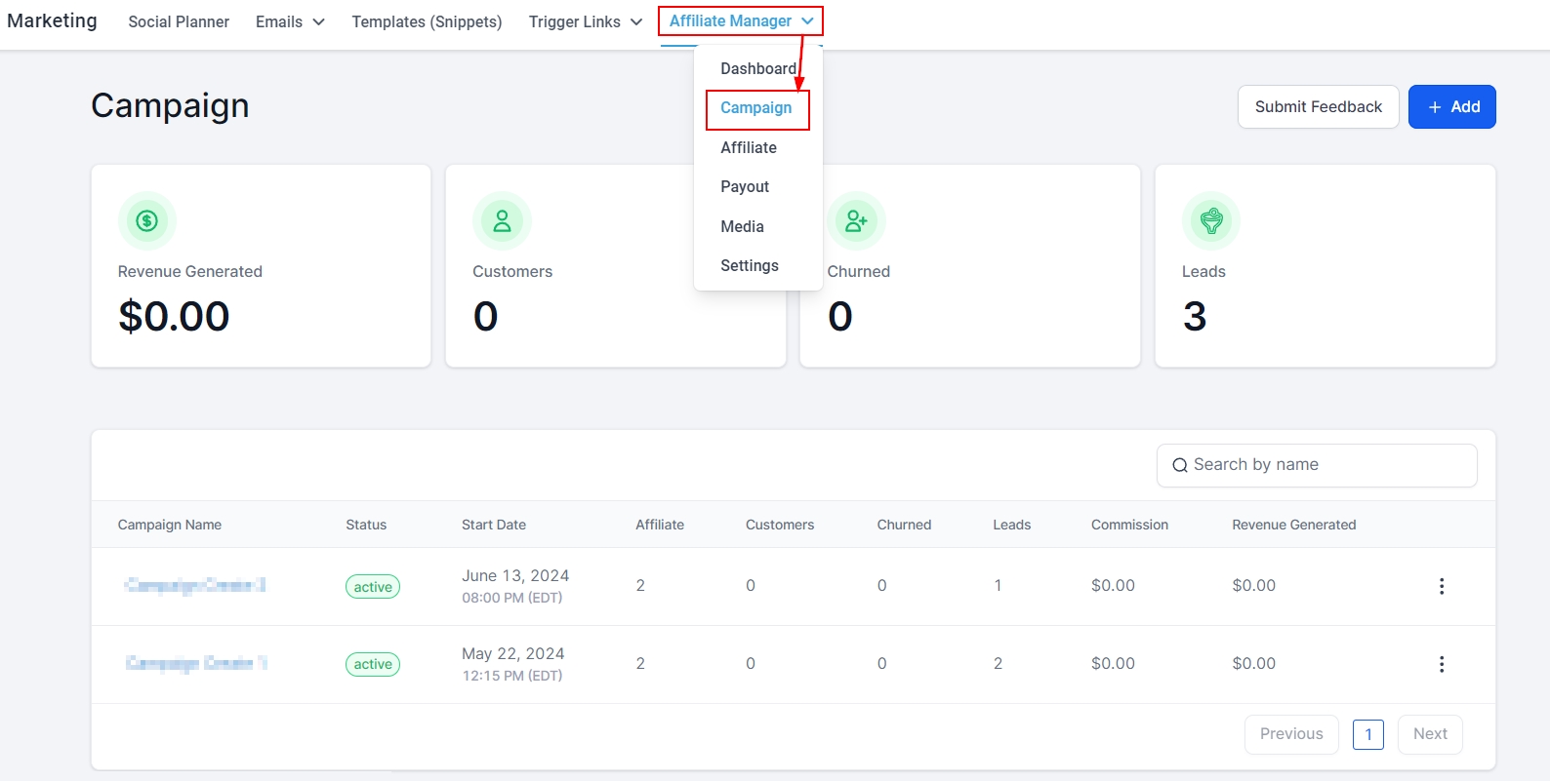Expand the Emails dropdown menu
Screen dimensions: 1550x781
(290, 21)
